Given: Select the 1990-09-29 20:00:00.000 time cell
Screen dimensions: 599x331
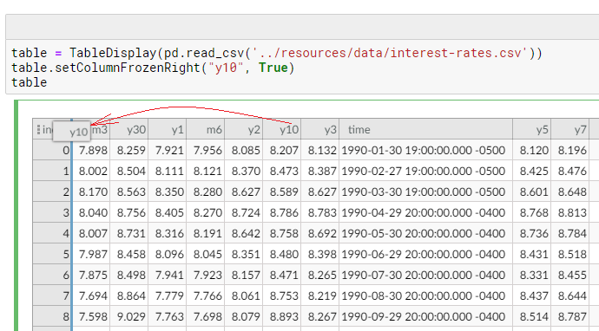Looking at the screenshot, I should 426,316.
